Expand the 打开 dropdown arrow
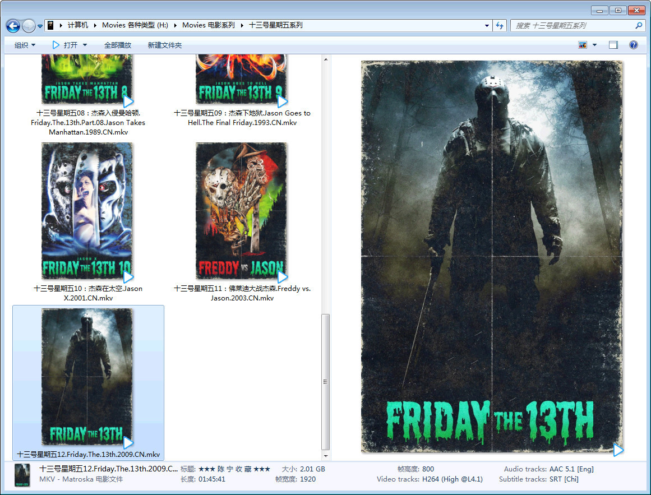Image resolution: width=651 pixels, height=495 pixels. click(85, 45)
